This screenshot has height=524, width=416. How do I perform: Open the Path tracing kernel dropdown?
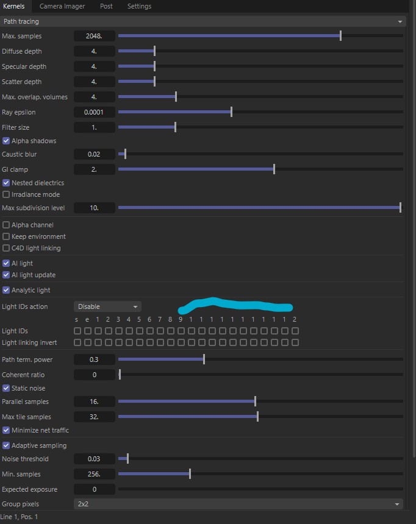tap(203, 21)
